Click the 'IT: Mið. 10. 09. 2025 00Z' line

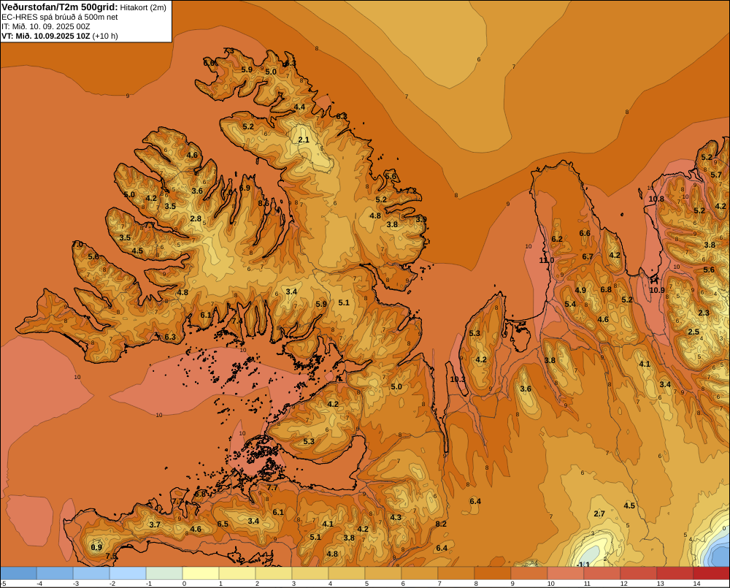point(45,26)
